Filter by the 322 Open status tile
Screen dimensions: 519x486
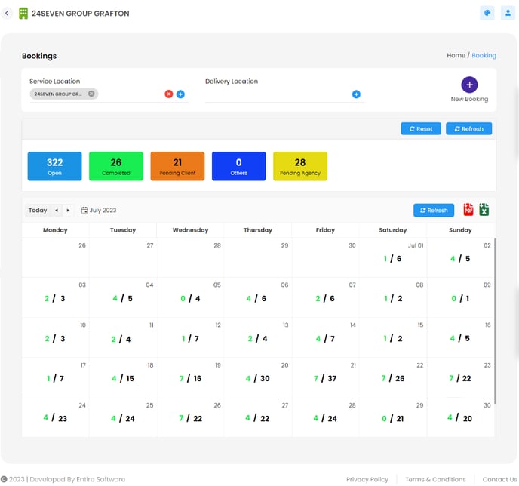54,166
